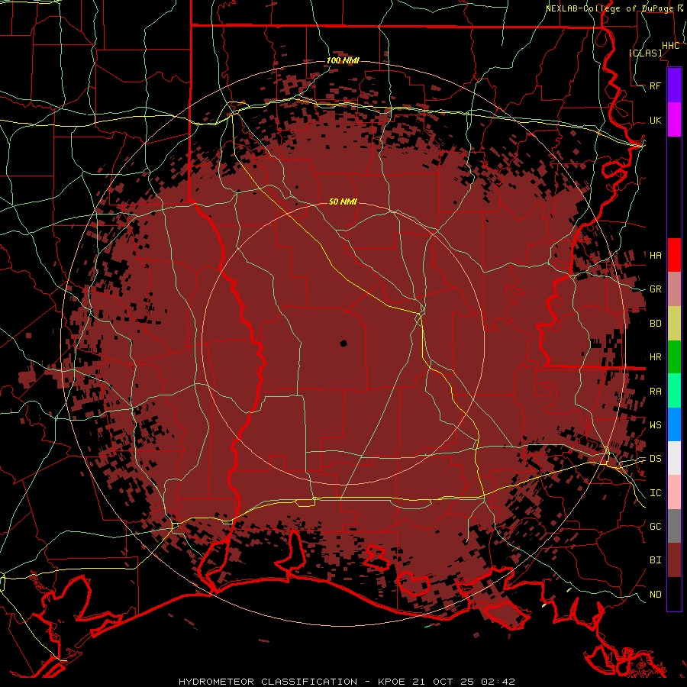The height and width of the screenshot is (687, 687).
Task: Click the '50 NMI' range ring label
Action: pyautogui.click(x=343, y=202)
